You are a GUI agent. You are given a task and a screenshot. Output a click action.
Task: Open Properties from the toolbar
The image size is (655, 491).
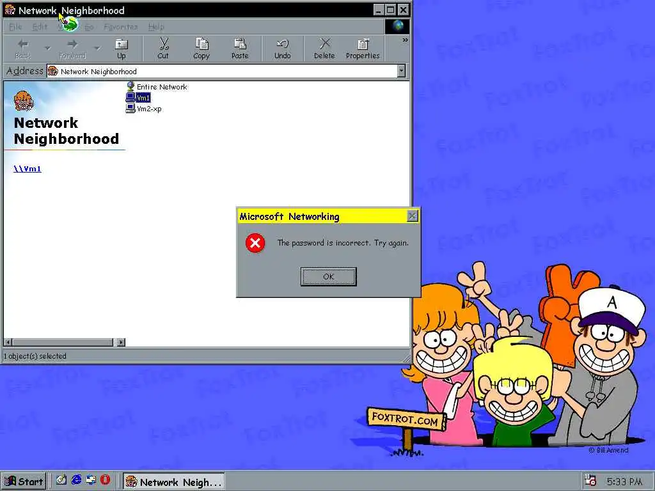[x=363, y=49]
